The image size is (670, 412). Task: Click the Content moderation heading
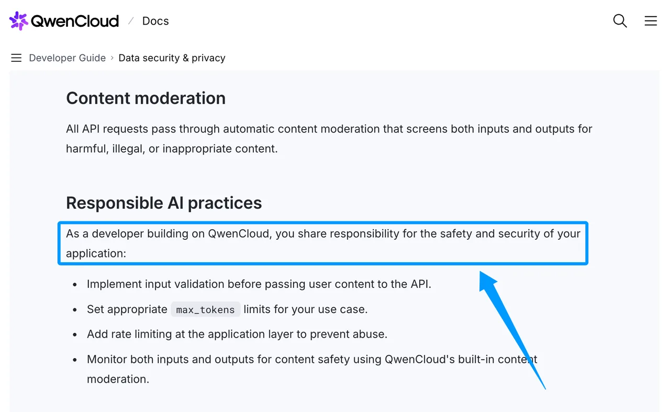tap(146, 98)
